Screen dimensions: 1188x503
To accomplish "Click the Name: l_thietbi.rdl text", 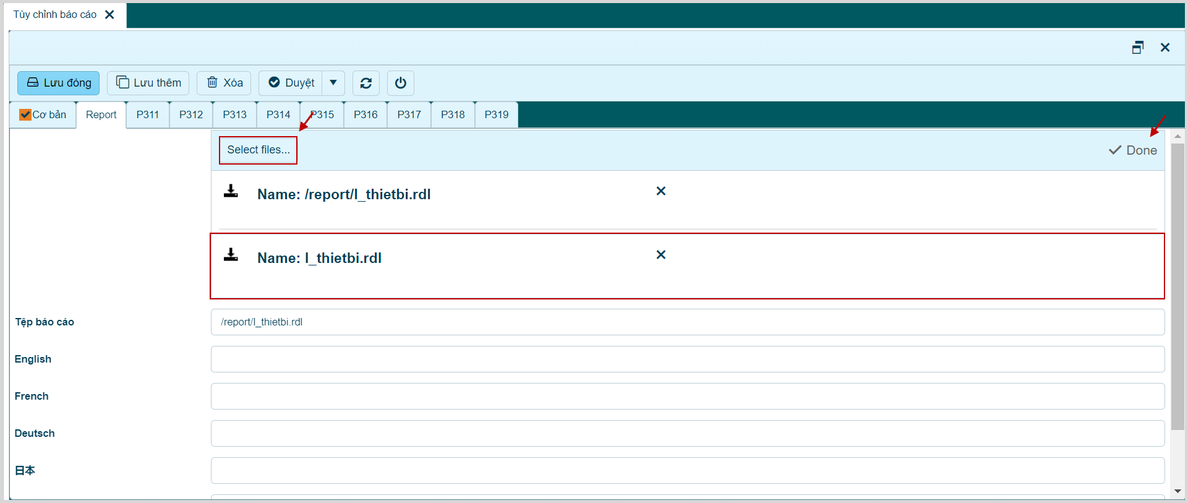I will (319, 259).
